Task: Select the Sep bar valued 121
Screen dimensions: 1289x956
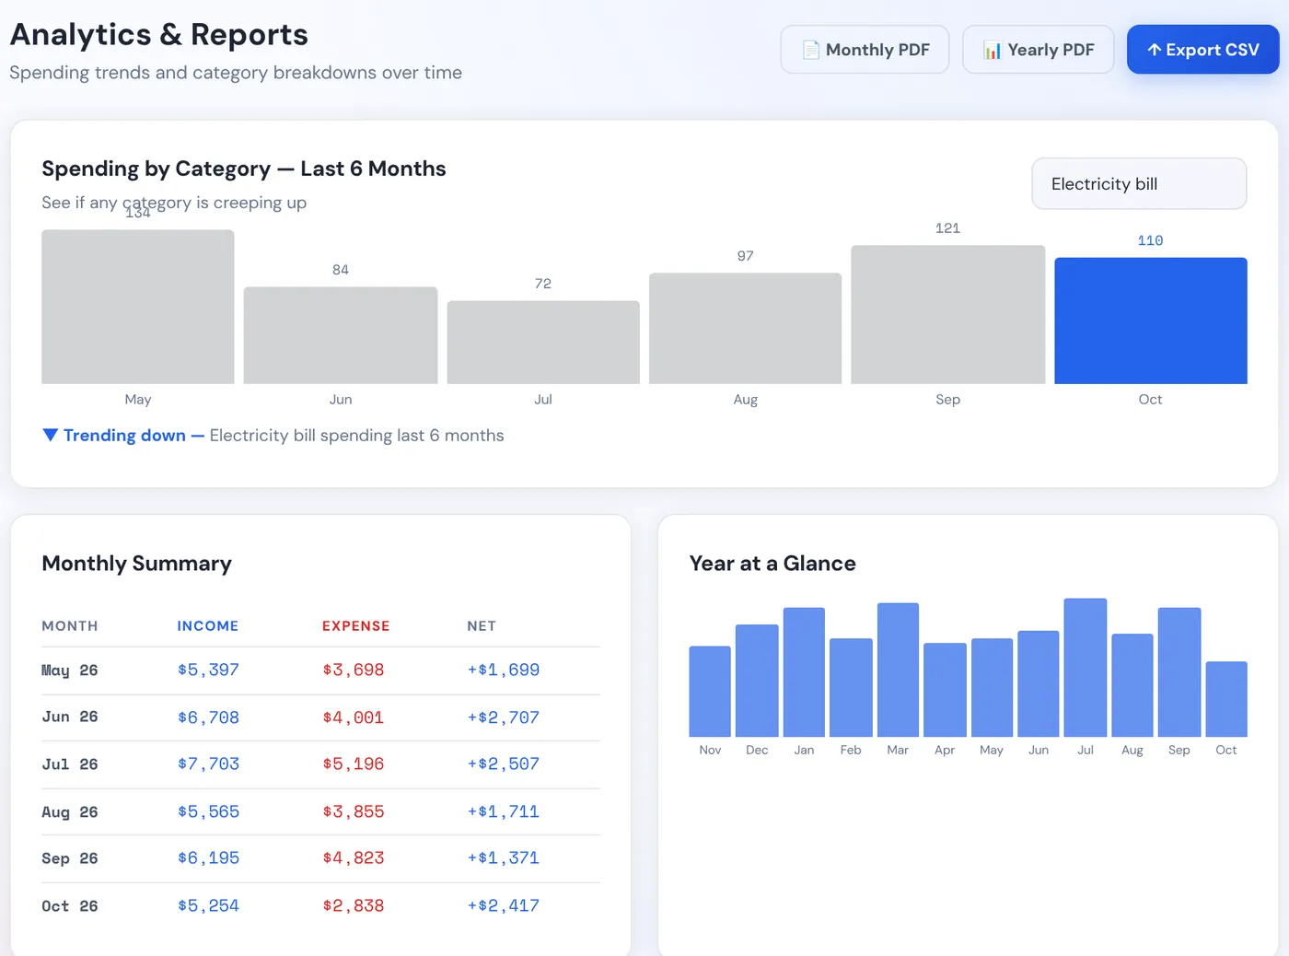Action: [x=948, y=315]
